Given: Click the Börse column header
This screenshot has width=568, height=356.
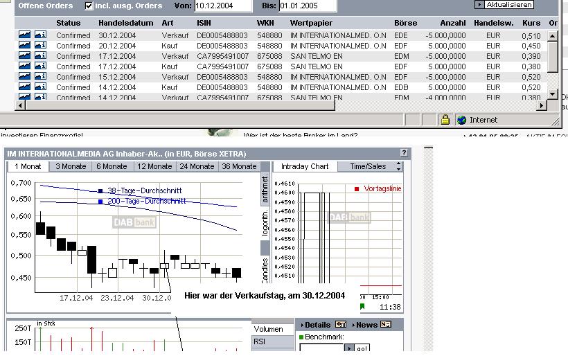Looking at the screenshot, I should pos(405,23).
